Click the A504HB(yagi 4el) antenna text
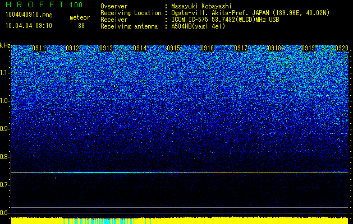353x224 pixels. click(198, 26)
